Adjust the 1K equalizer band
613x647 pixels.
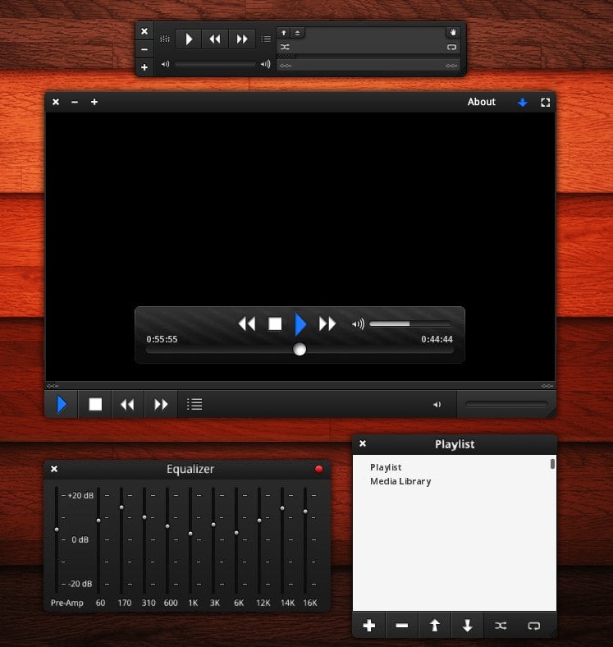tap(190, 534)
